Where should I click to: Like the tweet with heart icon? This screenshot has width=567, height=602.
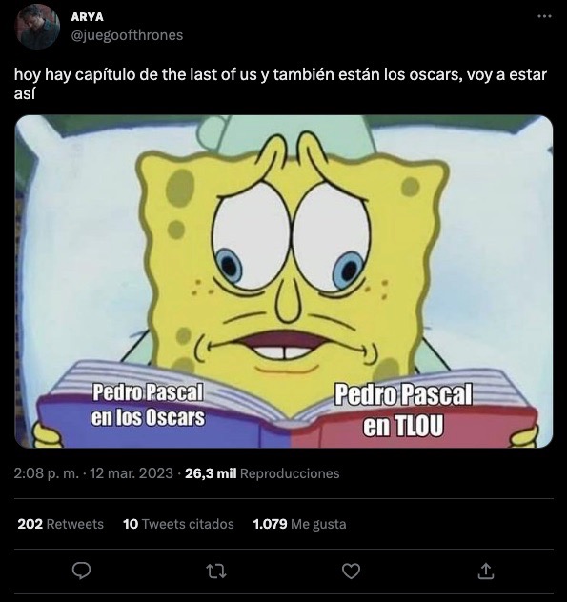351,571
